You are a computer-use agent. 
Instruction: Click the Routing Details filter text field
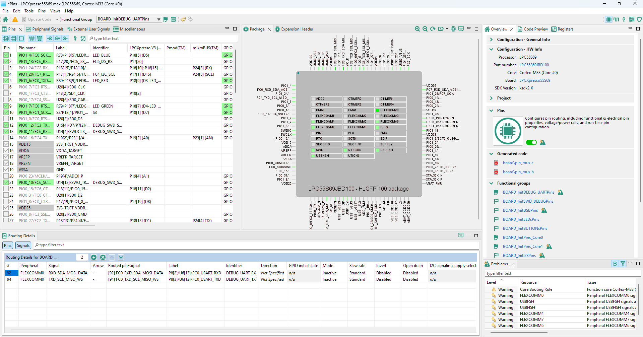(x=256, y=245)
